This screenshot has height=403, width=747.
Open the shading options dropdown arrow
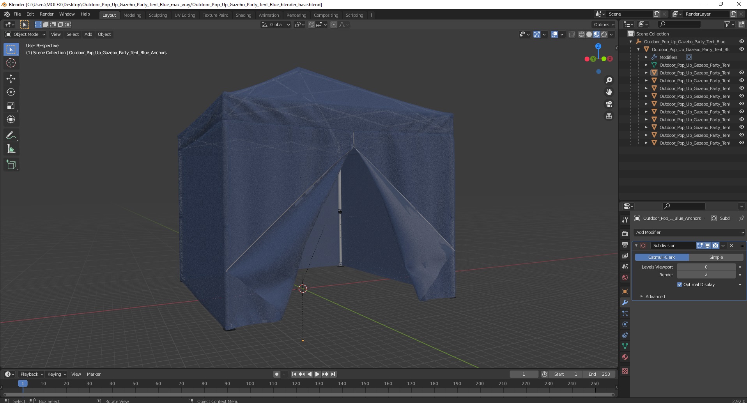611,34
